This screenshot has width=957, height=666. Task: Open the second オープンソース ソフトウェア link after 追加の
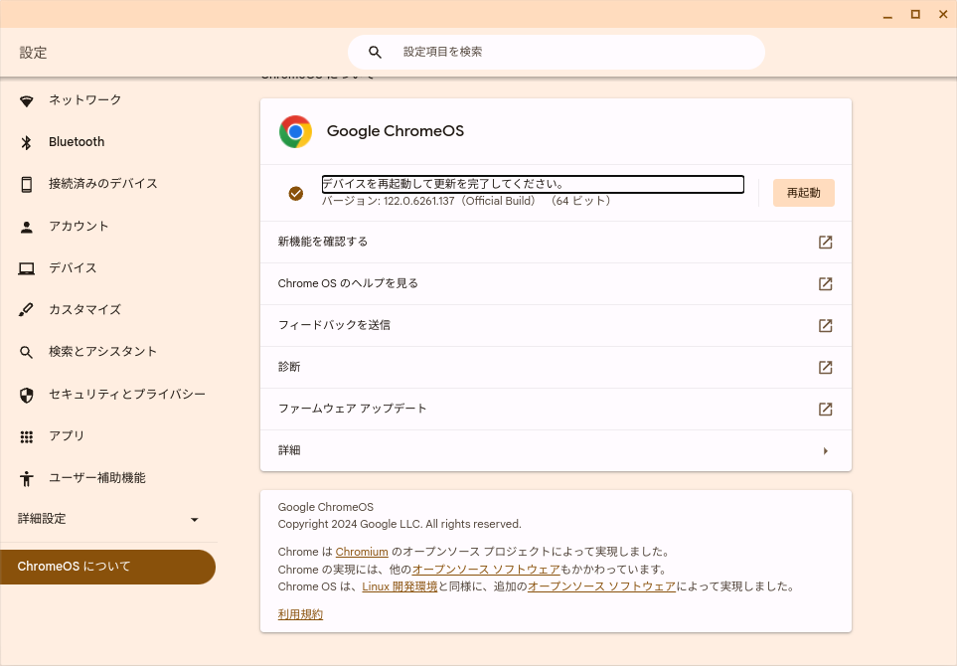coord(602,586)
